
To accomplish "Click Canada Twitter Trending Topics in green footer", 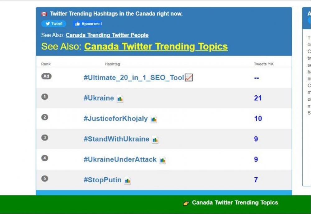I will coord(235,203).
